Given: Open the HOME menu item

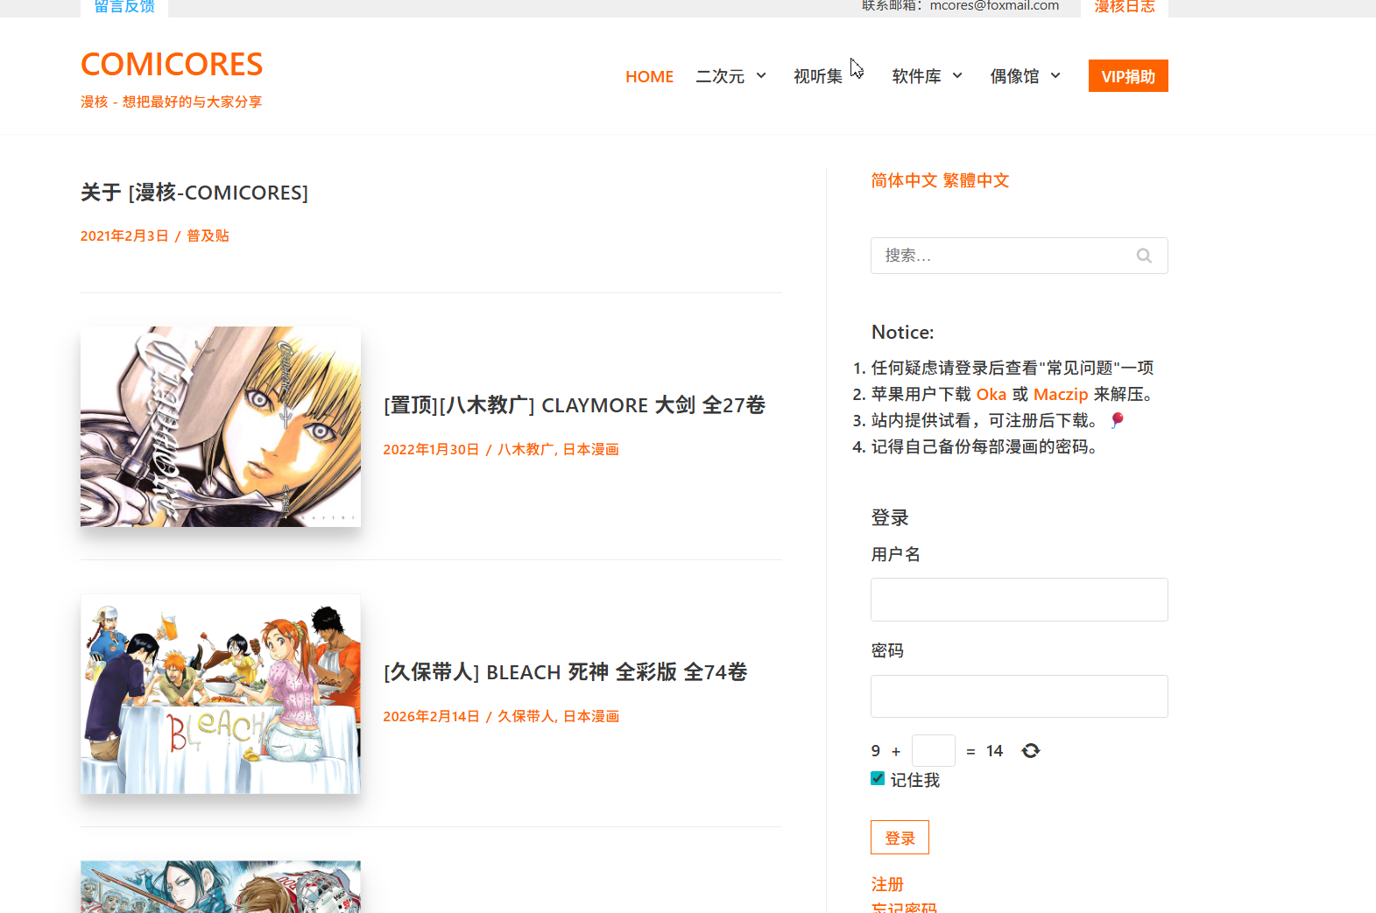Looking at the screenshot, I should point(649,77).
